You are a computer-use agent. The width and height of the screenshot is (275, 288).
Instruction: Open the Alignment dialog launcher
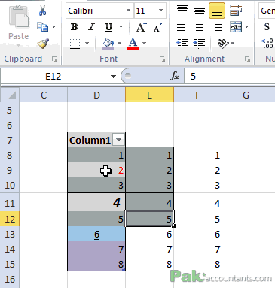[248, 59]
